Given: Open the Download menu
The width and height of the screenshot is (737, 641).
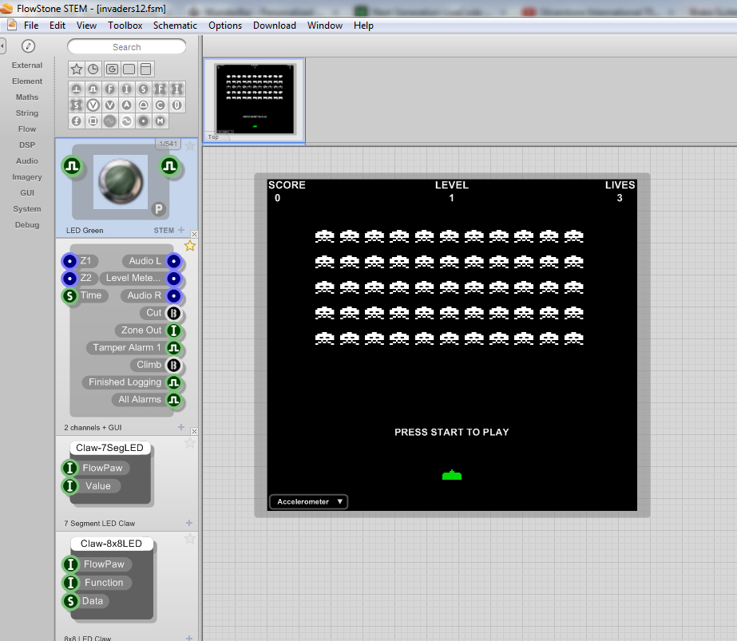Looking at the screenshot, I should tap(275, 26).
